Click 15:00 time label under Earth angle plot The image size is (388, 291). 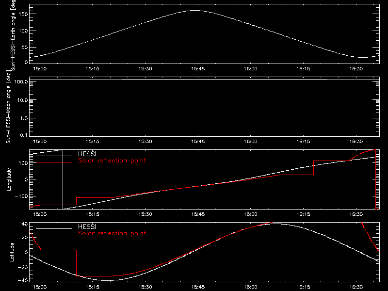[40, 68]
